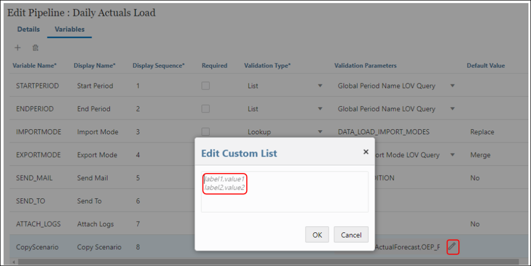Select the Variables tab
The width and height of the screenshot is (531, 266).
(x=69, y=29)
